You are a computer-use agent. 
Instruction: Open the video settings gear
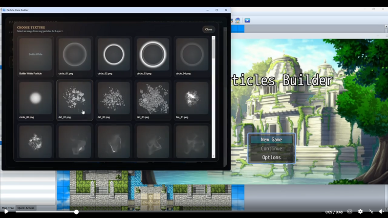(360, 212)
